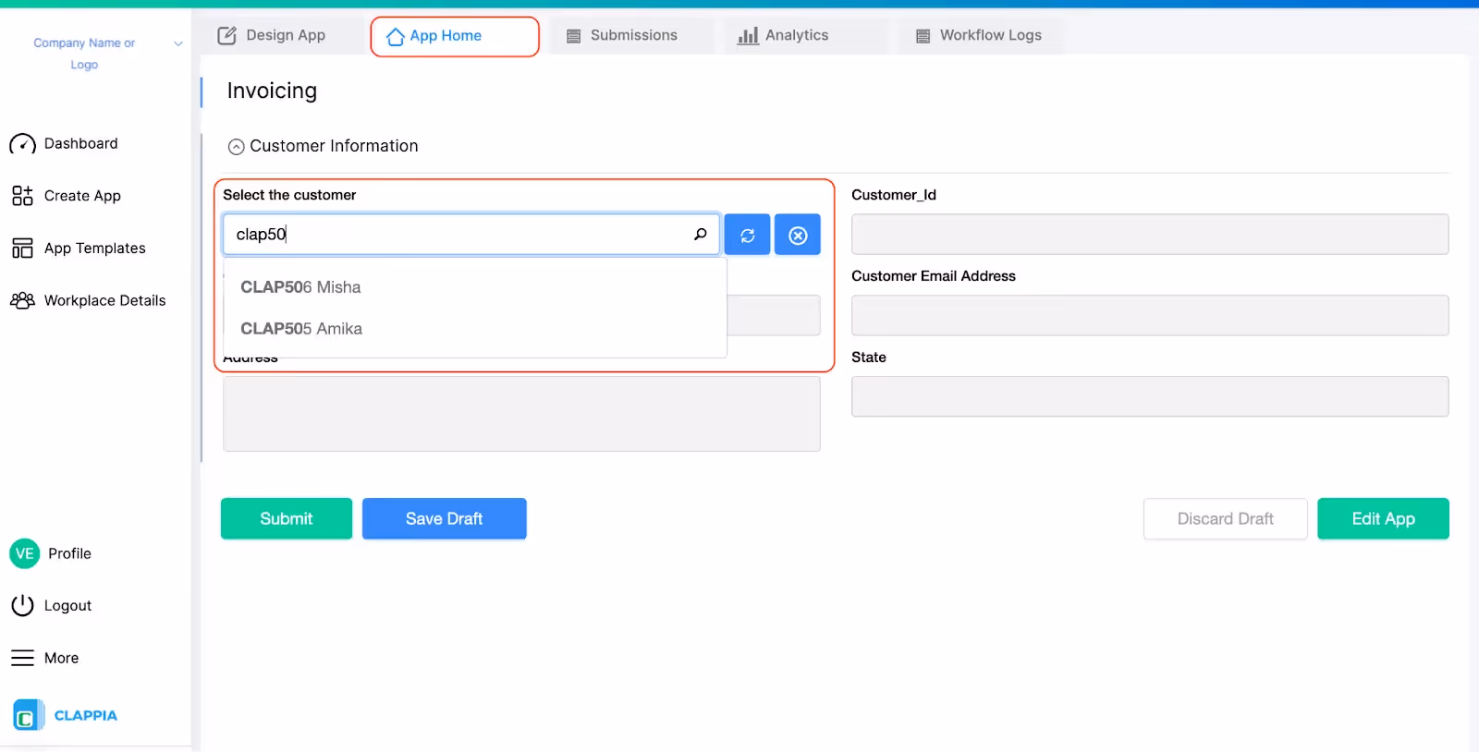Click the Clappia logo icon
Screen dimensions: 1479x752
[27, 715]
